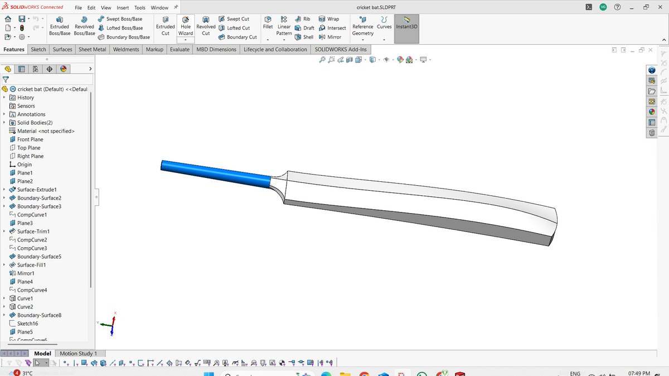669x376 pixels.
Task: Switch to the Sketch tab
Action: (x=38, y=50)
